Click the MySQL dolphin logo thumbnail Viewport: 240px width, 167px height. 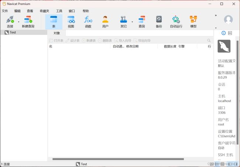pos(224,46)
